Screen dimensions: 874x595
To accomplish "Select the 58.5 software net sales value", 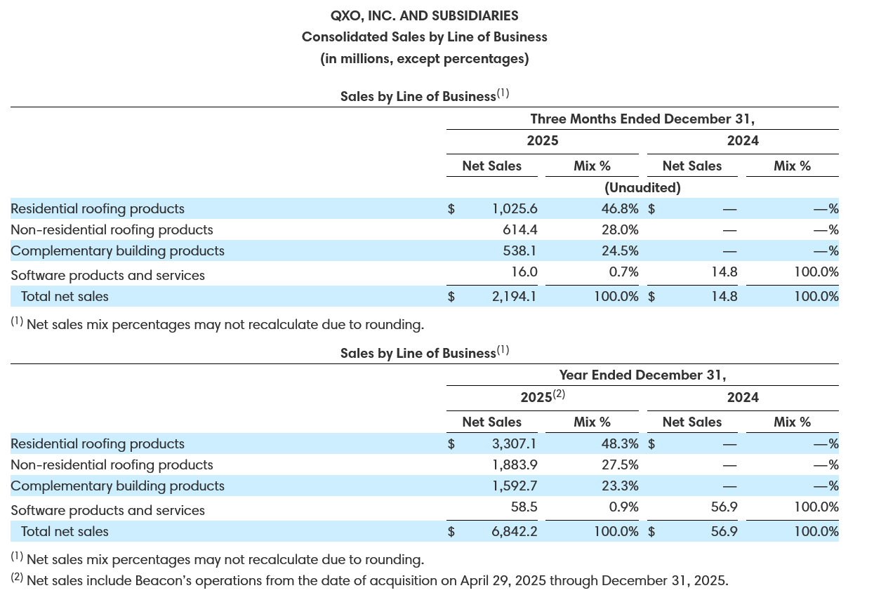I will 524,507.
